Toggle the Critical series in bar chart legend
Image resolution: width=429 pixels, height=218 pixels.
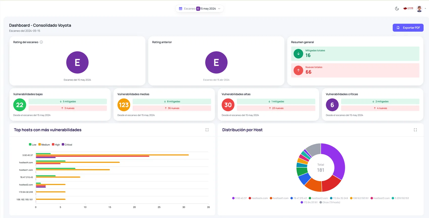pyautogui.click(x=67, y=145)
